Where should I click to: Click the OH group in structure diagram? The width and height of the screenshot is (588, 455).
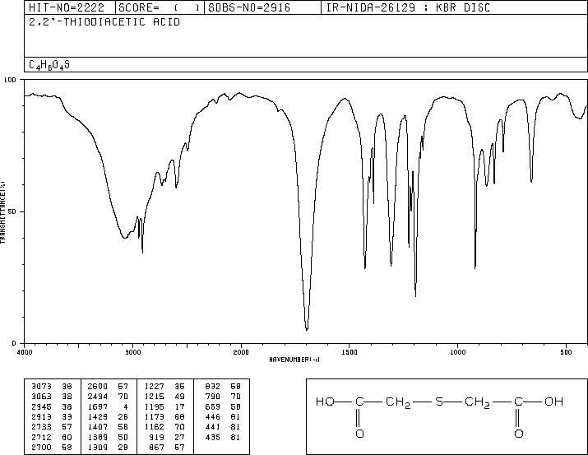click(554, 402)
